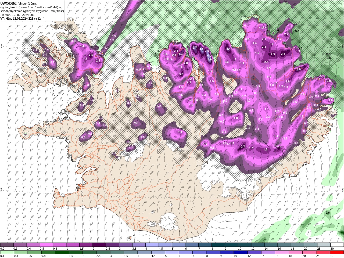Click the '0.1' label on the rain scale
The height and width of the screenshot is (258, 344).
(x=2, y=256)
